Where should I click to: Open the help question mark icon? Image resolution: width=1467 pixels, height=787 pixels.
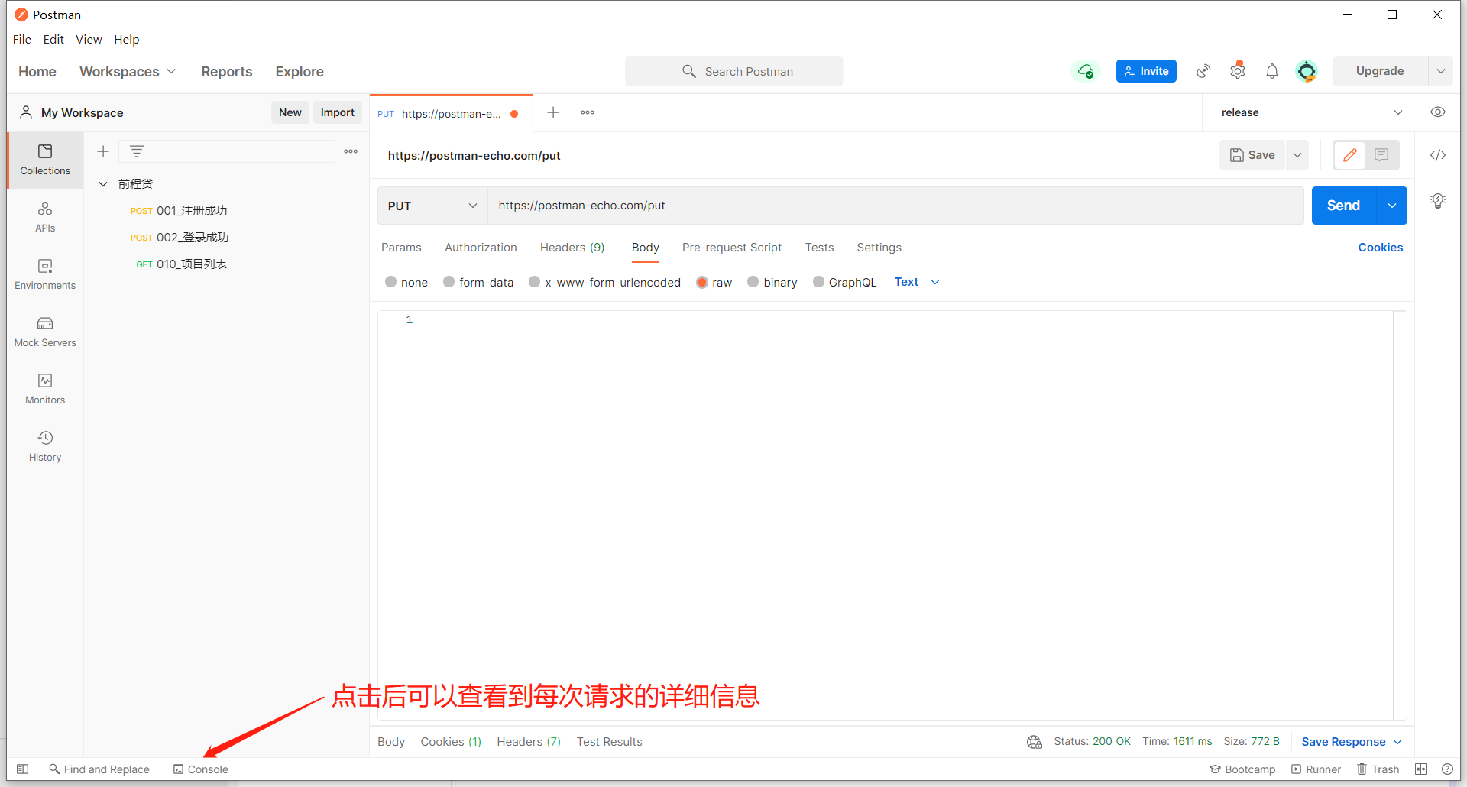tap(1447, 769)
